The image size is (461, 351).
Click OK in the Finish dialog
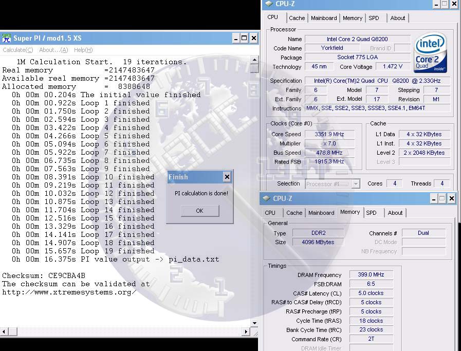coord(199,211)
